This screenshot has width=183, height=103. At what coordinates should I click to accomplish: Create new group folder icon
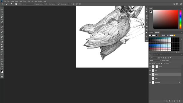pyautogui.click(x=174, y=101)
